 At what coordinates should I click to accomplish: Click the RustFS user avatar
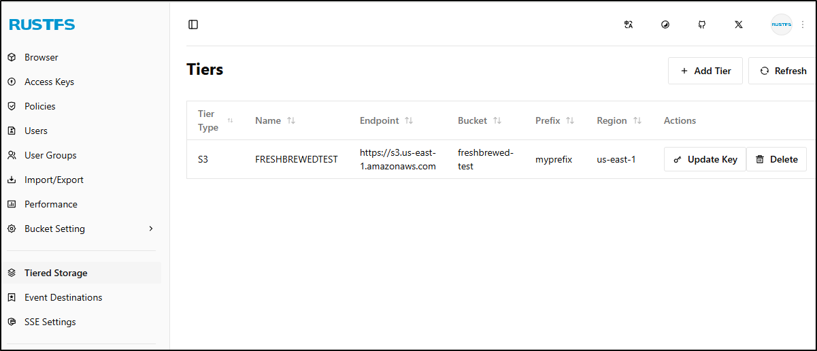coord(781,24)
